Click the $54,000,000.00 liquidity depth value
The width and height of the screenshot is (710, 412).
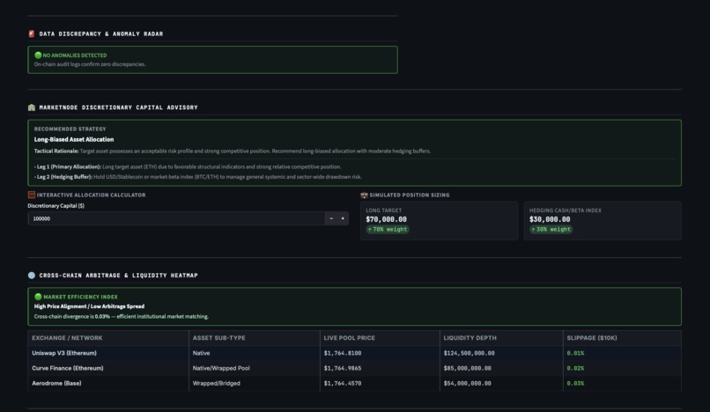(x=467, y=383)
